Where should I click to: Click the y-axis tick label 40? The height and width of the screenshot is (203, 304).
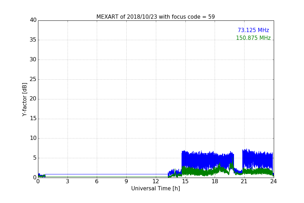(33, 20)
